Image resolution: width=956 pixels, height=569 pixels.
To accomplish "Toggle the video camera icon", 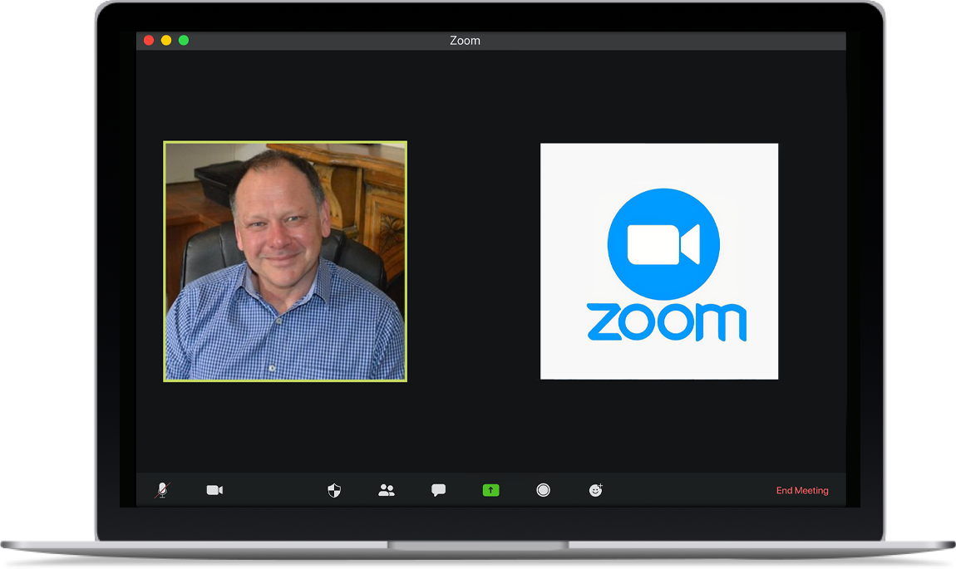I will click(x=214, y=490).
